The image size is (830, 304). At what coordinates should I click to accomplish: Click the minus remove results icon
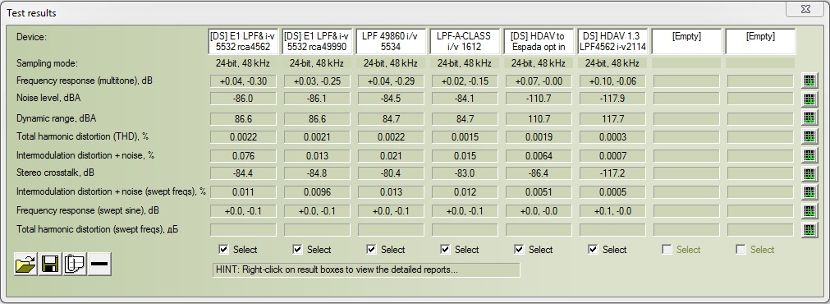pyautogui.click(x=99, y=264)
